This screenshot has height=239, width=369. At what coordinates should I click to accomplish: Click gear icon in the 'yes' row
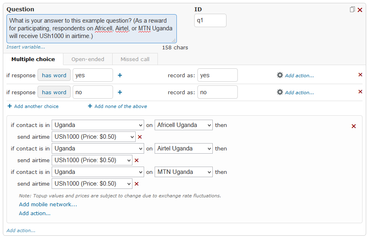pos(279,75)
